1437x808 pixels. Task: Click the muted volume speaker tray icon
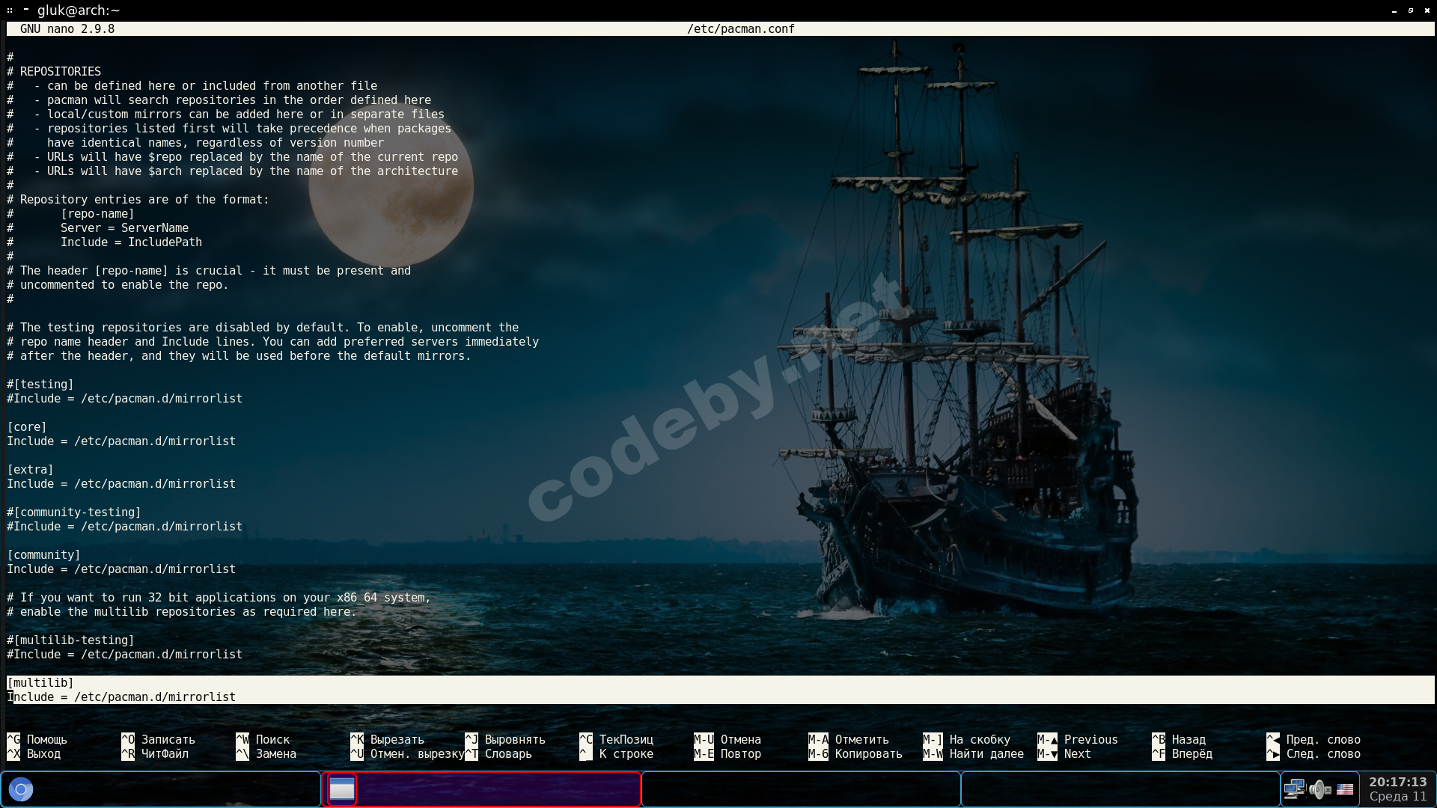coord(1319,789)
